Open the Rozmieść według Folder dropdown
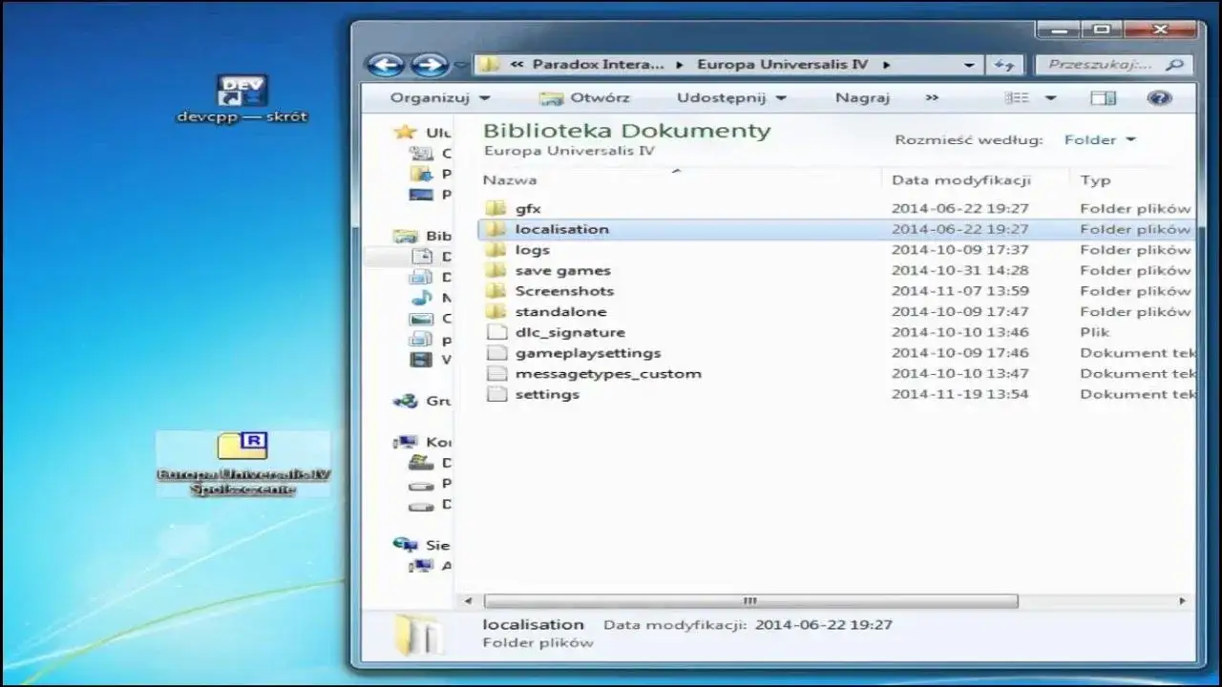 [x=1100, y=139]
